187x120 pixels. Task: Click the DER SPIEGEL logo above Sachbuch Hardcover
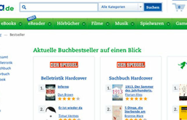131,65
